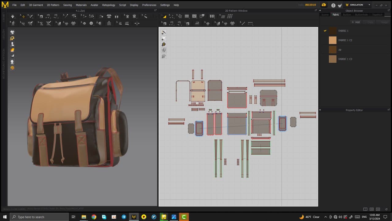This screenshot has height=221, width=392.
Task: Open the File menu
Action: [x=14, y=5]
